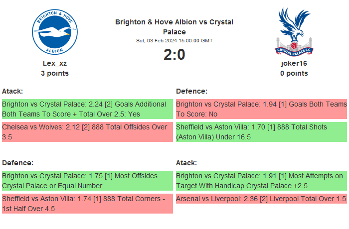Select the green Most Attempts on Target Handicap bet
The width and height of the screenshot is (349, 229).
(x=261, y=181)
